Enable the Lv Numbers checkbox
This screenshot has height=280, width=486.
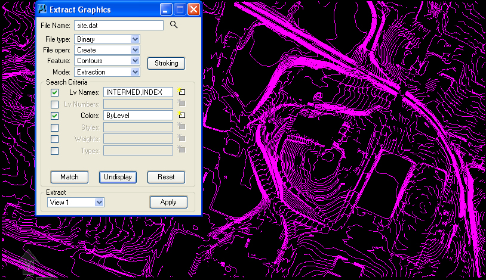pyautogui.click(x=55, y=104)
